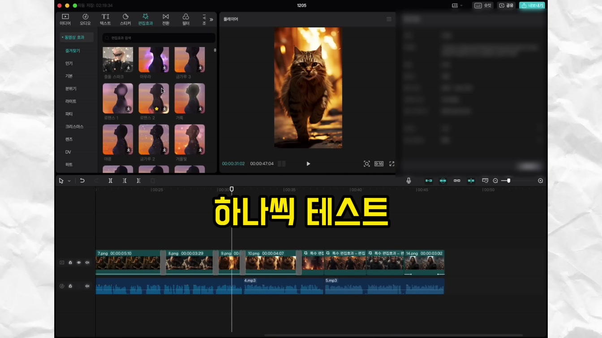Choose the selection arrow tool
Image resolution: width=602 pixels, height=338 pixels.
61,181
